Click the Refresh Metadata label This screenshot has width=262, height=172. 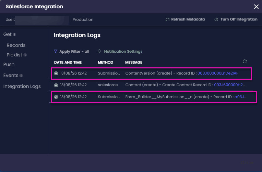(x=188, y=19)
